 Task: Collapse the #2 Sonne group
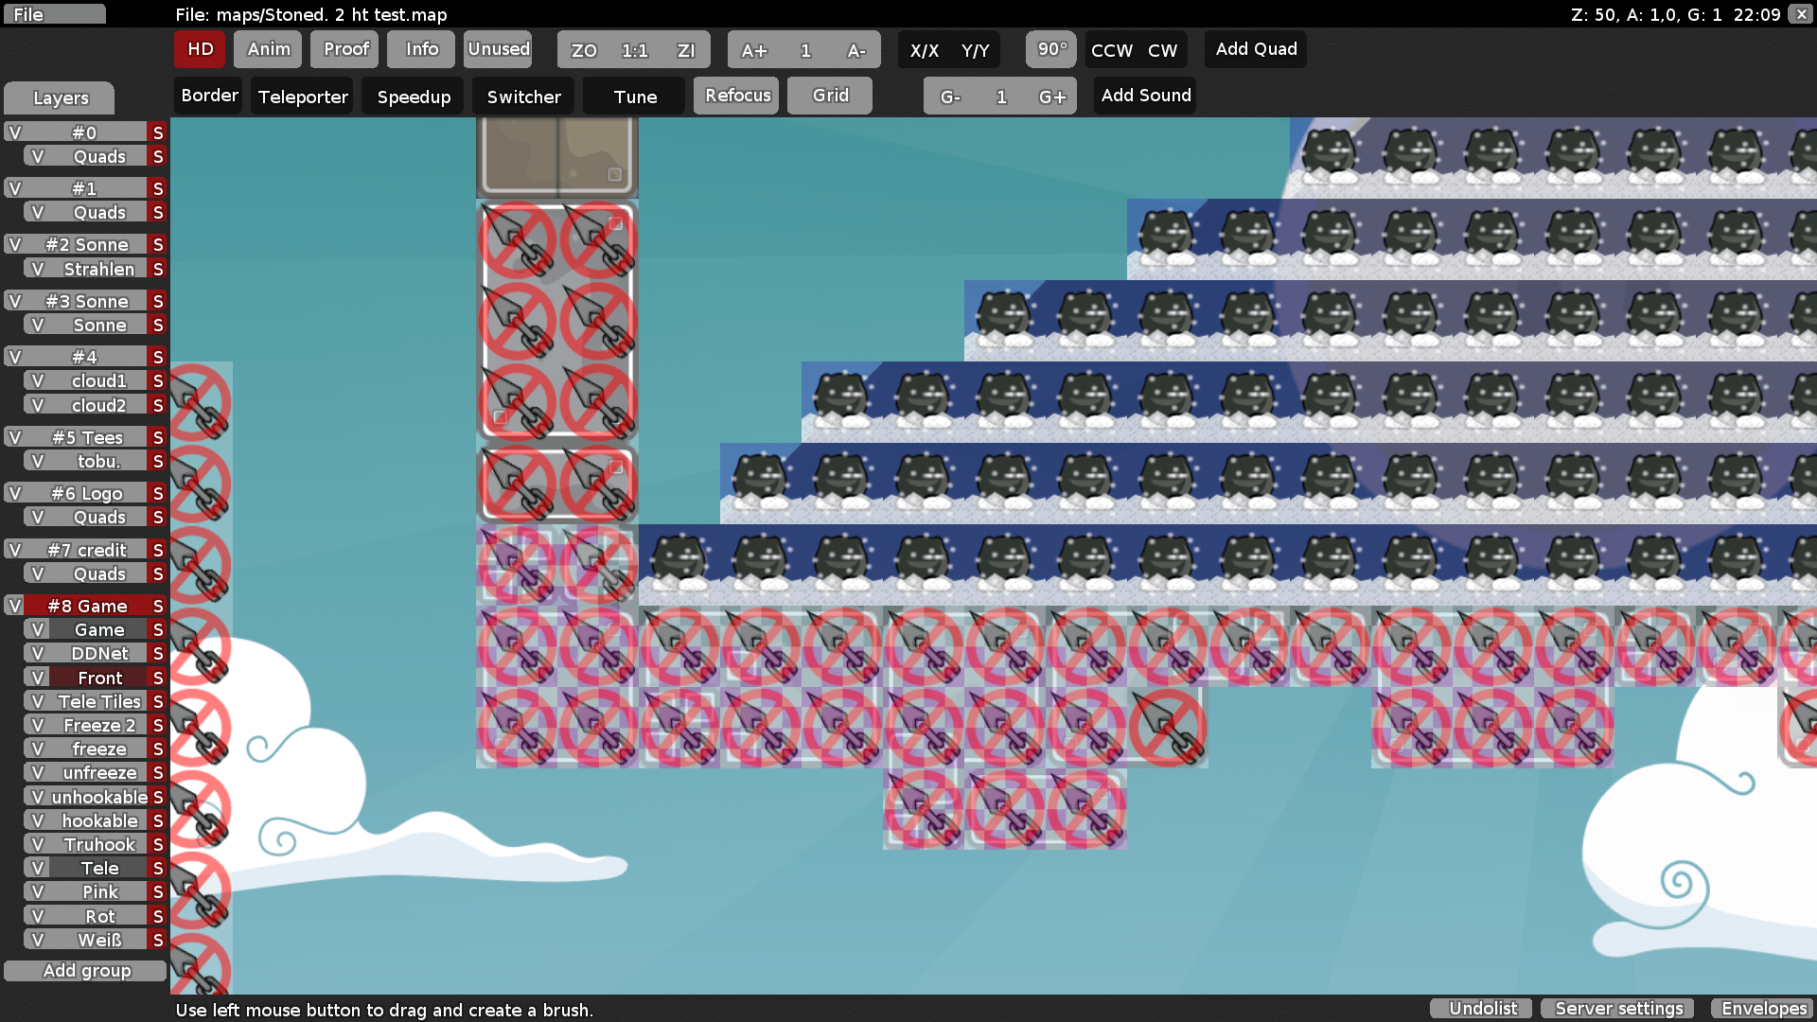pos(90,244)
